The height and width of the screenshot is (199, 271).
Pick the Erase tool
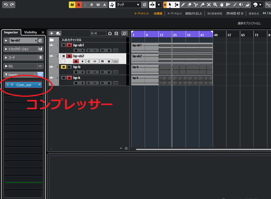[189, 5]
